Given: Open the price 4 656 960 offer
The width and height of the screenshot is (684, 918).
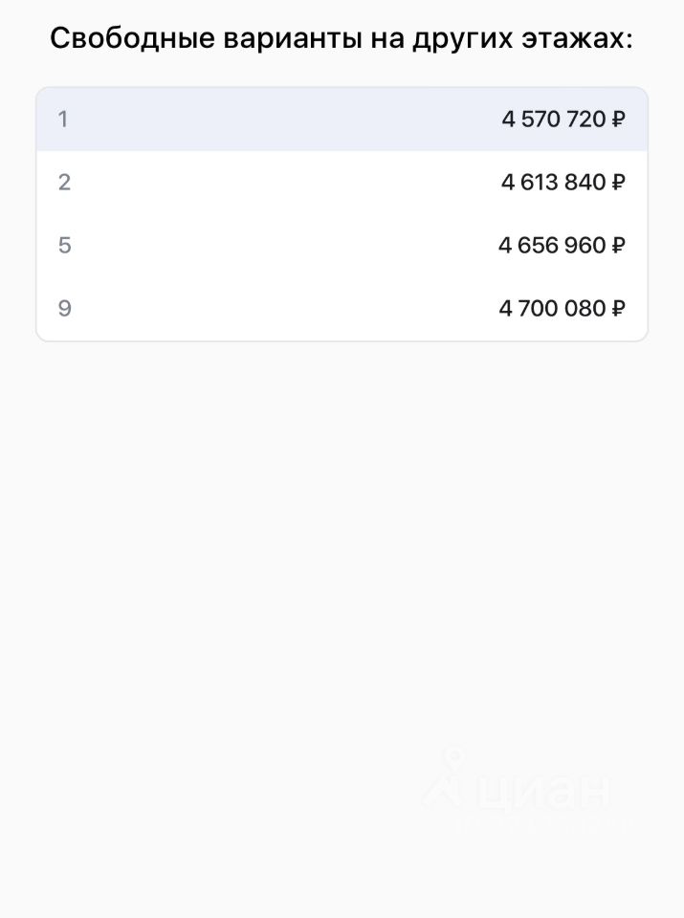Looking at the screenshot, I should tap(552, 246).
